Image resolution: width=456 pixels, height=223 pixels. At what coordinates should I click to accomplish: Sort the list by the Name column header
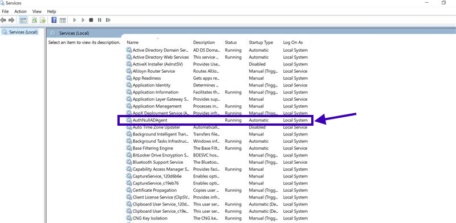click(x=133, y=43)
